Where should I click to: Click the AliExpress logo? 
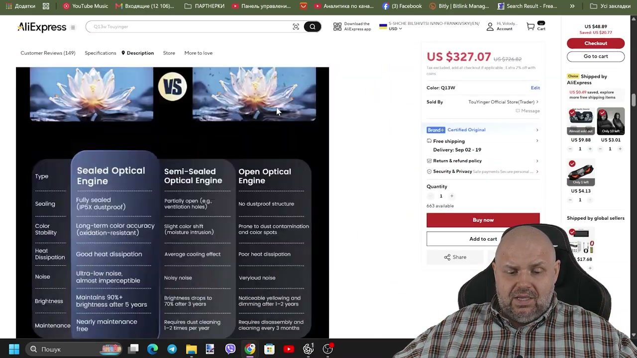(42, 27)
